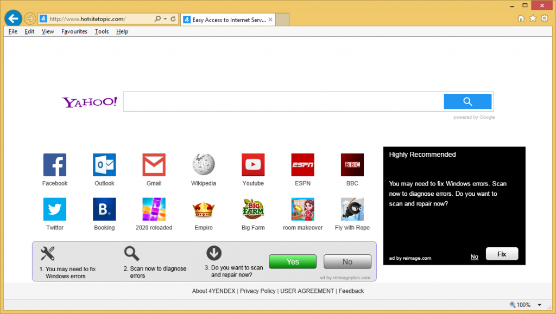
Task: Open the Tools menu
Action: (102, 31)
